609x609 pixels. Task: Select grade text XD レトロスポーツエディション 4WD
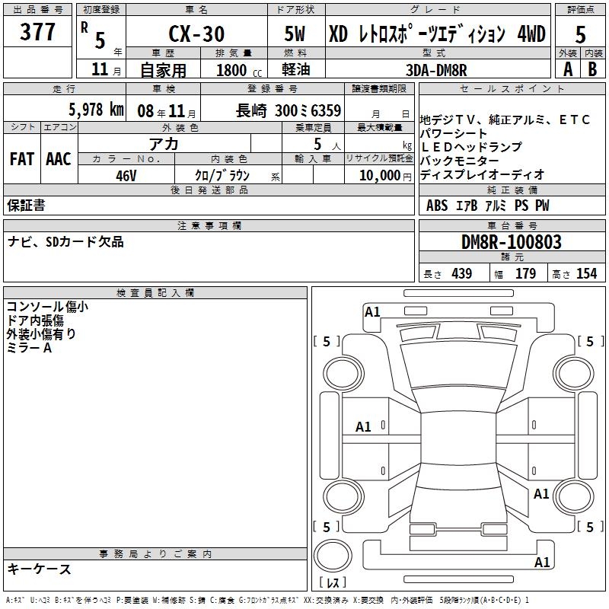[x=437, y=33]
